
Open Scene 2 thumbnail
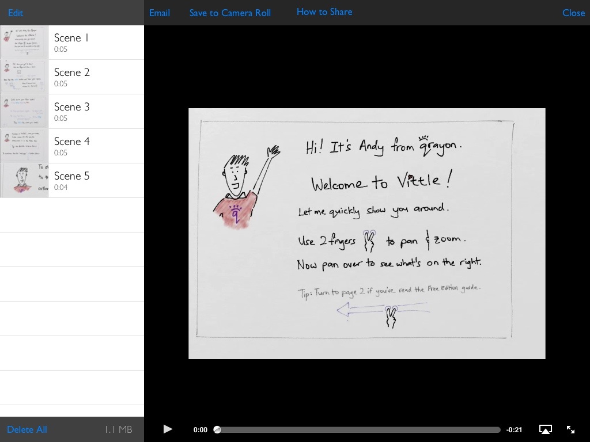point(24,77)
